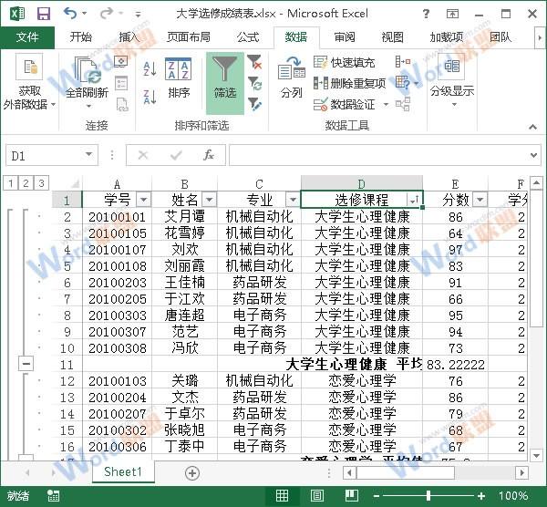Toggle the Filter button (筛选)
This screenshot has height=507, width=547.
[225, 83]
